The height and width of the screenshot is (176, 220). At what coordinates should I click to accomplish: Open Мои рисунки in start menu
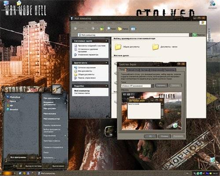[x=50, y=109]
